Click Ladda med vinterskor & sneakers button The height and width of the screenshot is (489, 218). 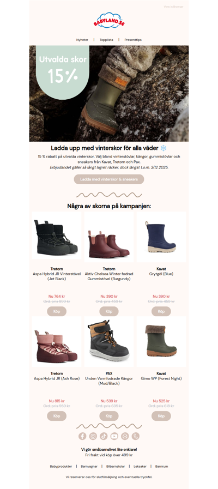[x=109, y=179]
